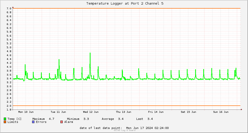Viewport: 248px width, 133px height.
Task: Click the Minimum value 3.3
Action: pos(86,119)
